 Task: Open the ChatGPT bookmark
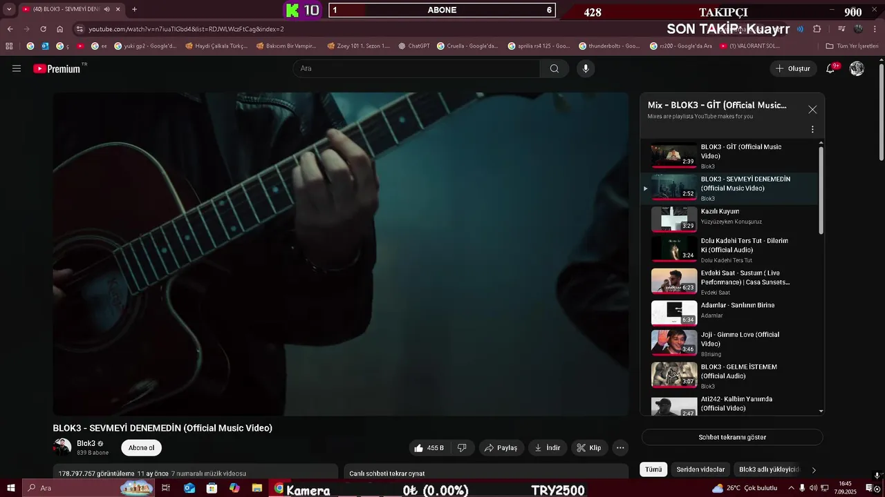click(413, 46)
